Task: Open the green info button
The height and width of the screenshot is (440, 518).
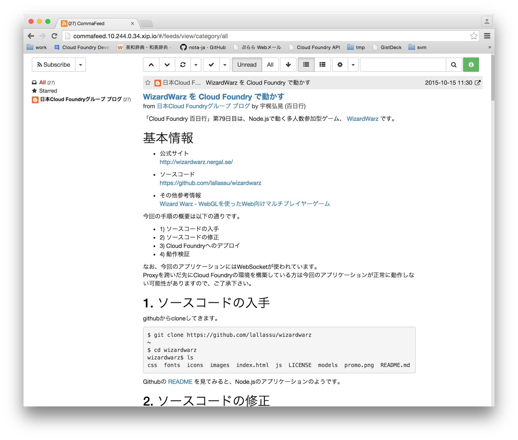Action: tap(471, 65)
